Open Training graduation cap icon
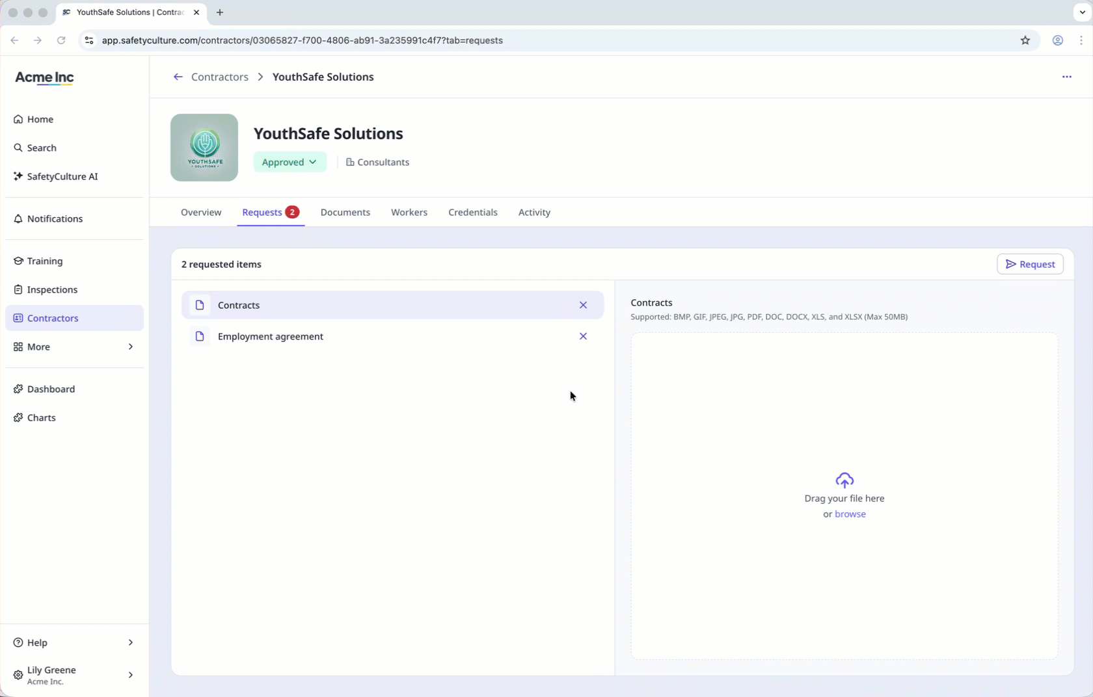 pyautogui.click(x=18, y=261)
